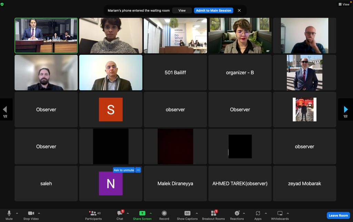The height and width of the screenshot is (222, 353).
Task: Click Ask to unmute button
Action: pos(124,170)
